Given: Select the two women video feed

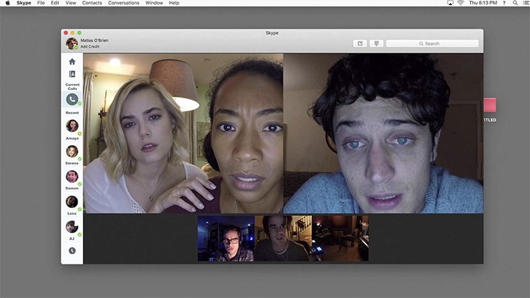Looking at the screenshot, I should click(184, 133).
